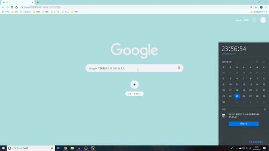This screenshot has height=151, width=269.
Task: Open the ショッピング bookmarks folder
Action: tap(25, 12)
